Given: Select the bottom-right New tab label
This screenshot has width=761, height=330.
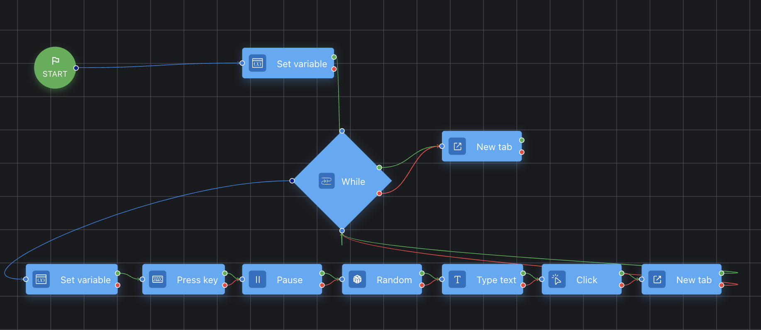Looking at the screenshot, I should coord(694,280).
